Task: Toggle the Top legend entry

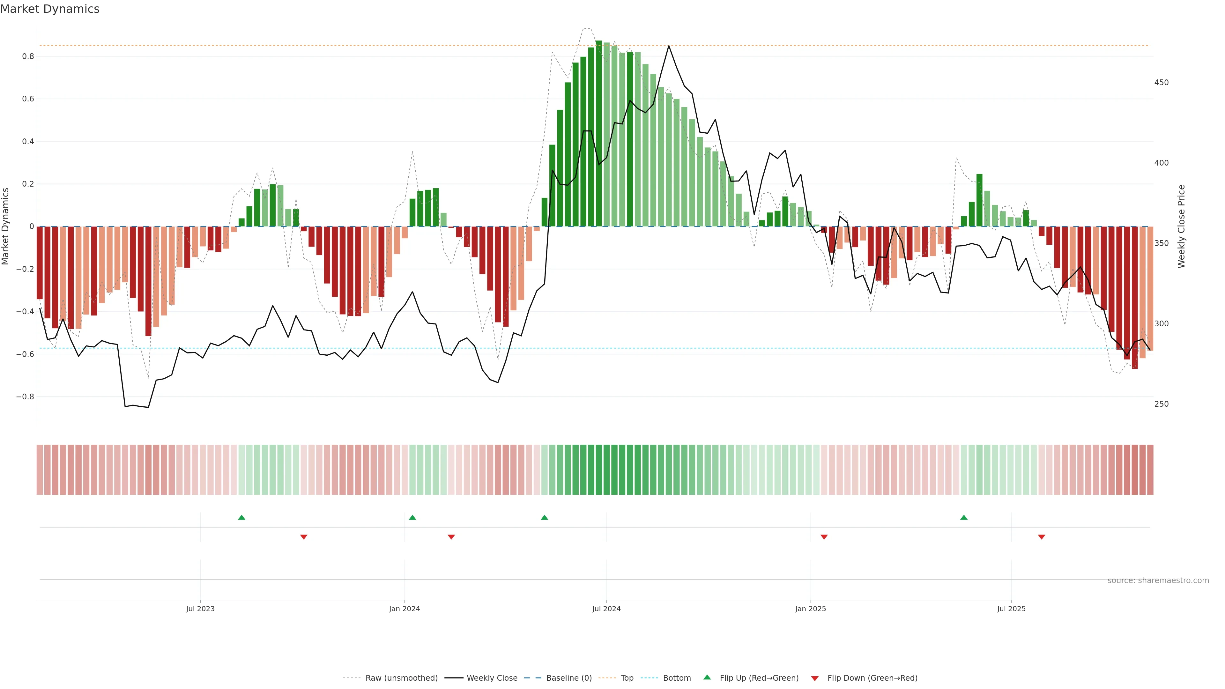Action: point(627,678)
